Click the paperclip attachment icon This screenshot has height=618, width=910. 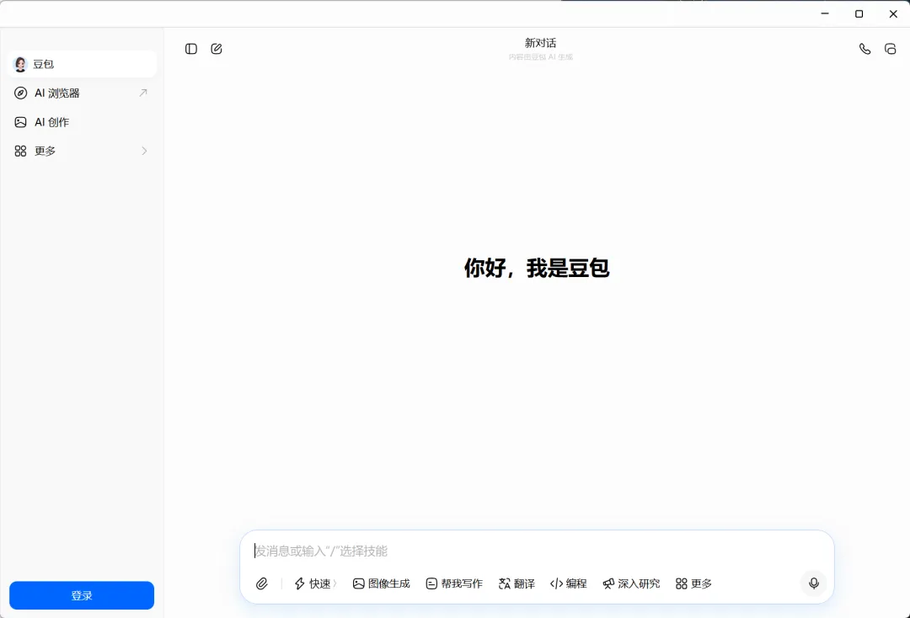(262, 583)
